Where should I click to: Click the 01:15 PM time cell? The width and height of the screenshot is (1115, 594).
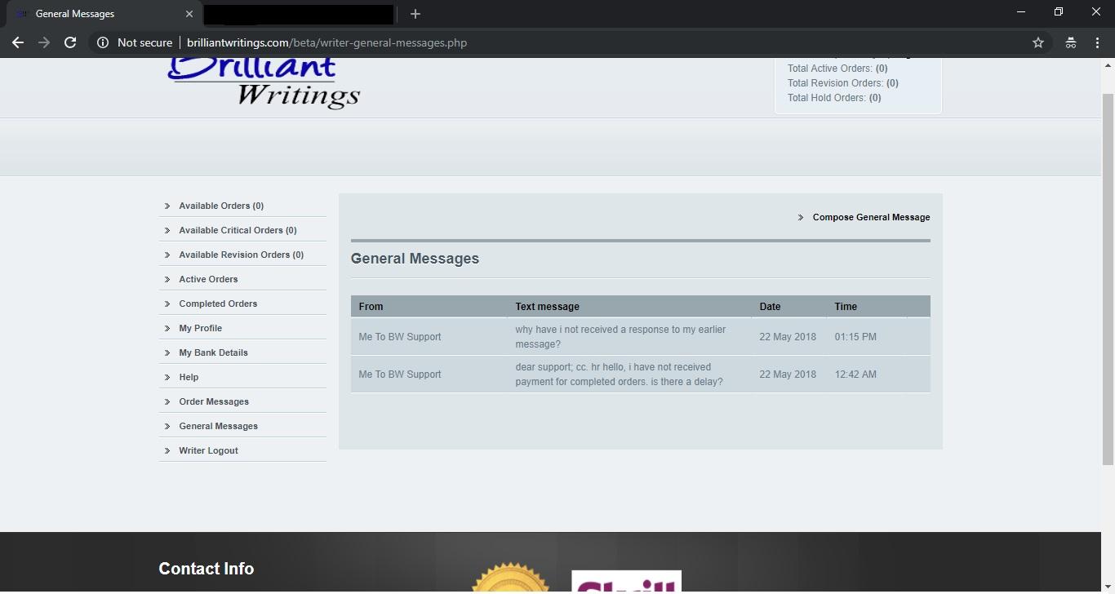point(855,337)
